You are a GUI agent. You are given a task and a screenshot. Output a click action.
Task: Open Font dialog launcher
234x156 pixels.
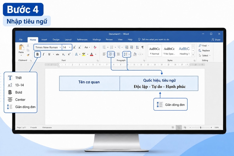98,61
